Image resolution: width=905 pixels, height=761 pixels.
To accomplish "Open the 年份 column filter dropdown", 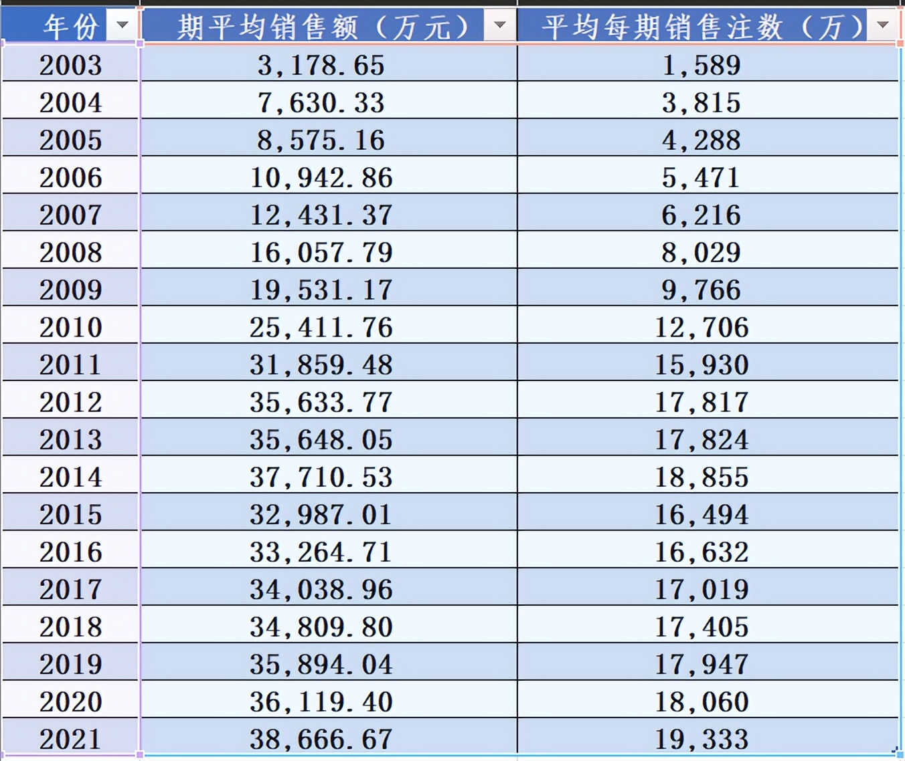I will 122,25.
